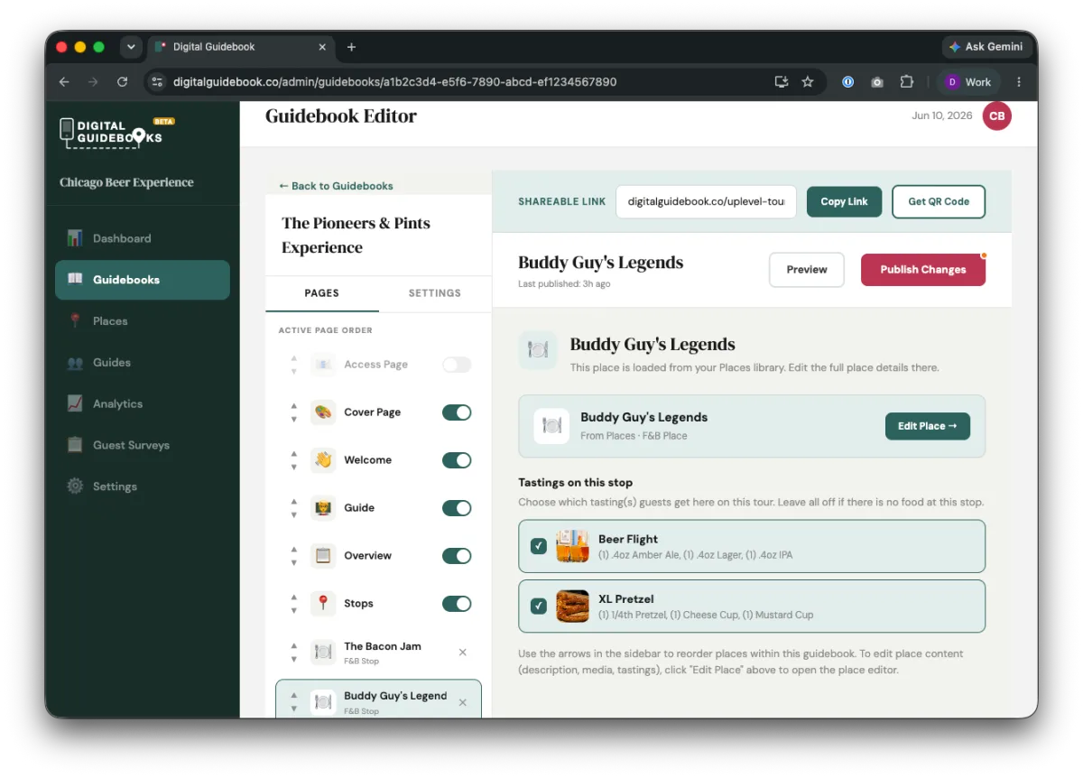Screen dimensions: 1083x778
Task: Click the browser back arrow
Action: 64,82
